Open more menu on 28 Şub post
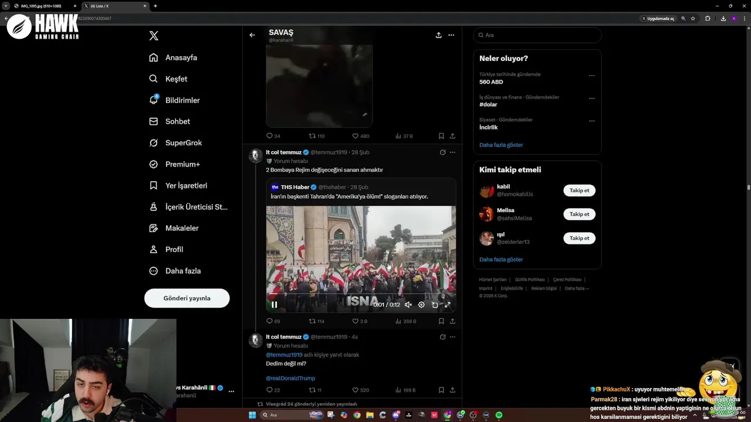Screen dimensions: 751x422 click(452, 152)
